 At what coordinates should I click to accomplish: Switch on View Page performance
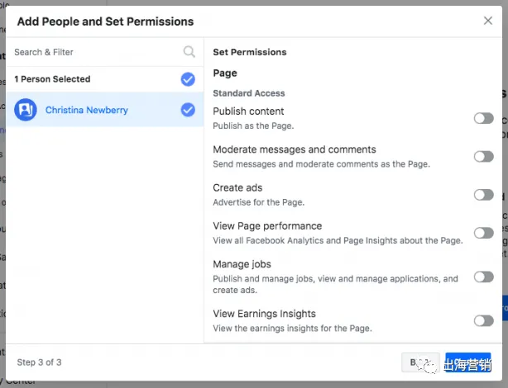point(484,233)
